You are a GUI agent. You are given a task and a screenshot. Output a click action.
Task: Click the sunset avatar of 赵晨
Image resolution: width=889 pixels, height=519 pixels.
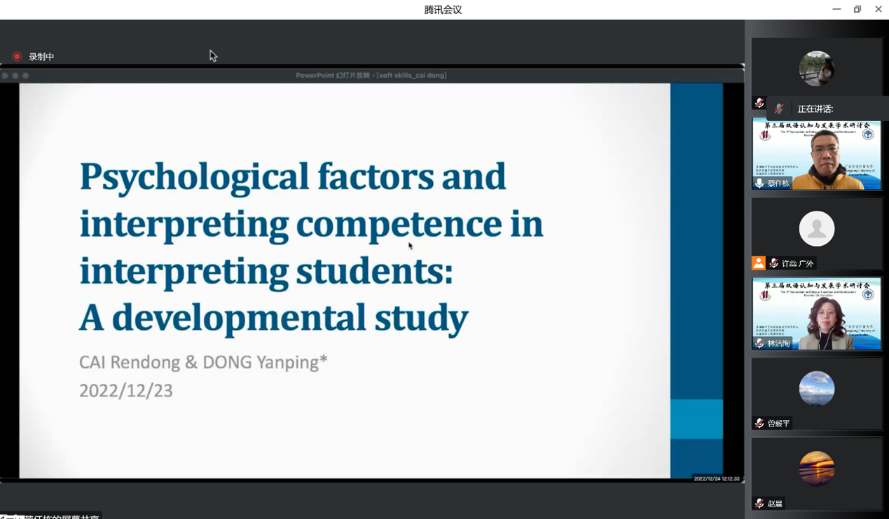[x=816, y=468]
